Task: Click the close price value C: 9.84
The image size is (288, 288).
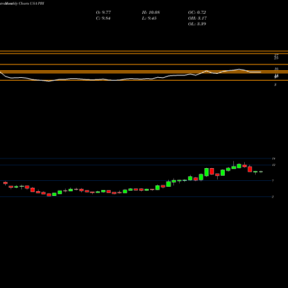Action: [103, 18]
